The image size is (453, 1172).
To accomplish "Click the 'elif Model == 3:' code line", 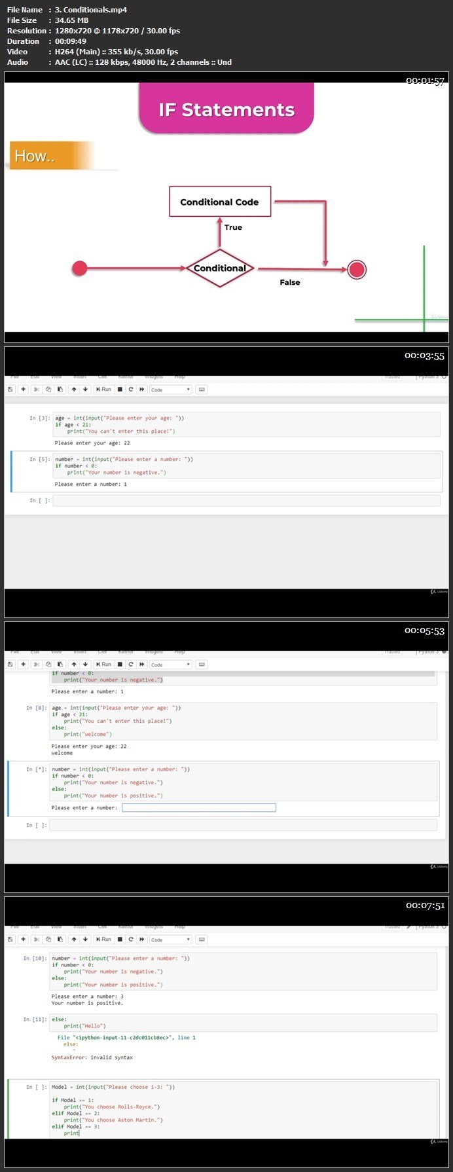I will tap(76, 1127).
